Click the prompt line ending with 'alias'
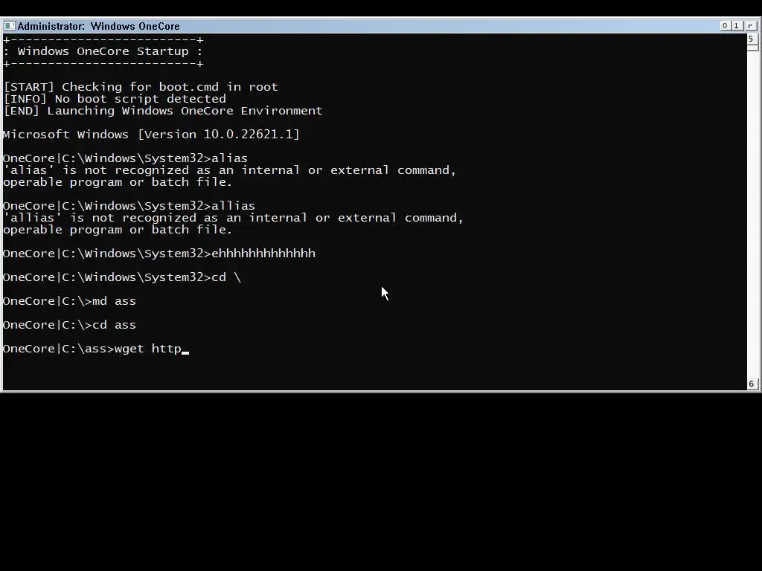The height and width of the screenshot is (571, 762). point(125,158)
